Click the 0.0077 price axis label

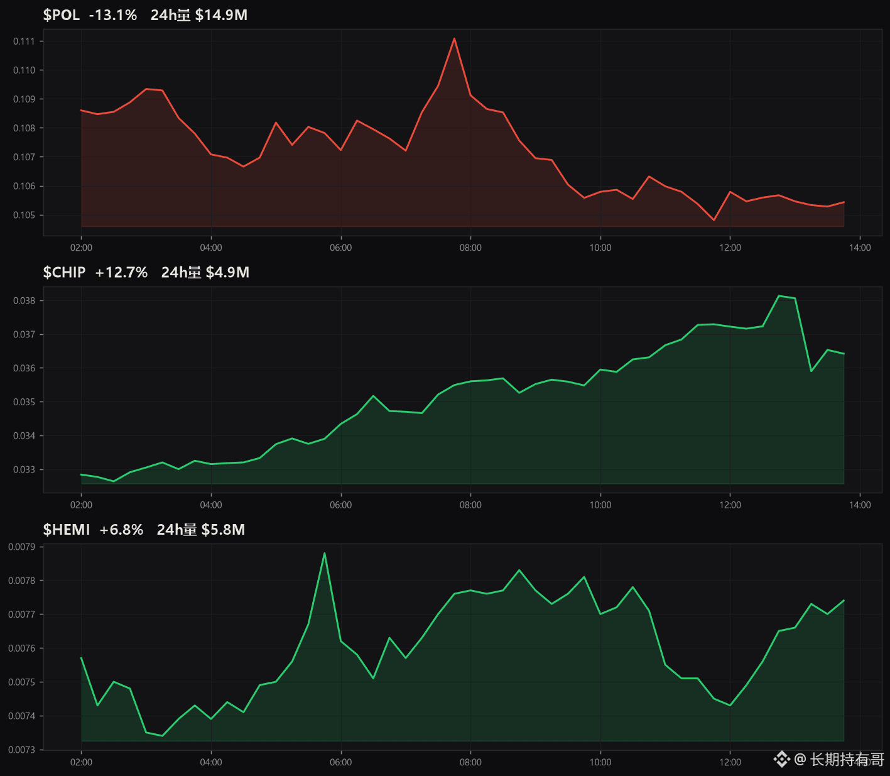tap(21, 615)
